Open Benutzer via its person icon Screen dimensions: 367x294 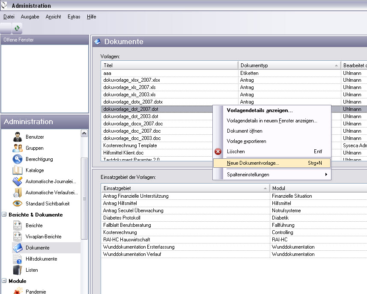pos(18,137)
